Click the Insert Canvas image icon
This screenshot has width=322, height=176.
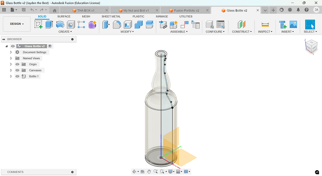pos(293,24)
